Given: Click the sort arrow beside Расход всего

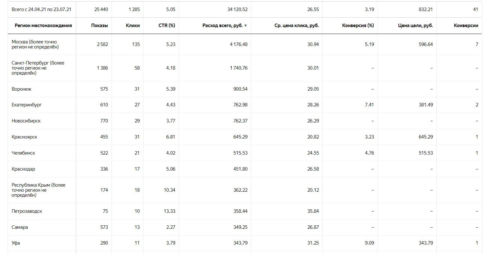Looking at the screenshot, I should (246, 26).
